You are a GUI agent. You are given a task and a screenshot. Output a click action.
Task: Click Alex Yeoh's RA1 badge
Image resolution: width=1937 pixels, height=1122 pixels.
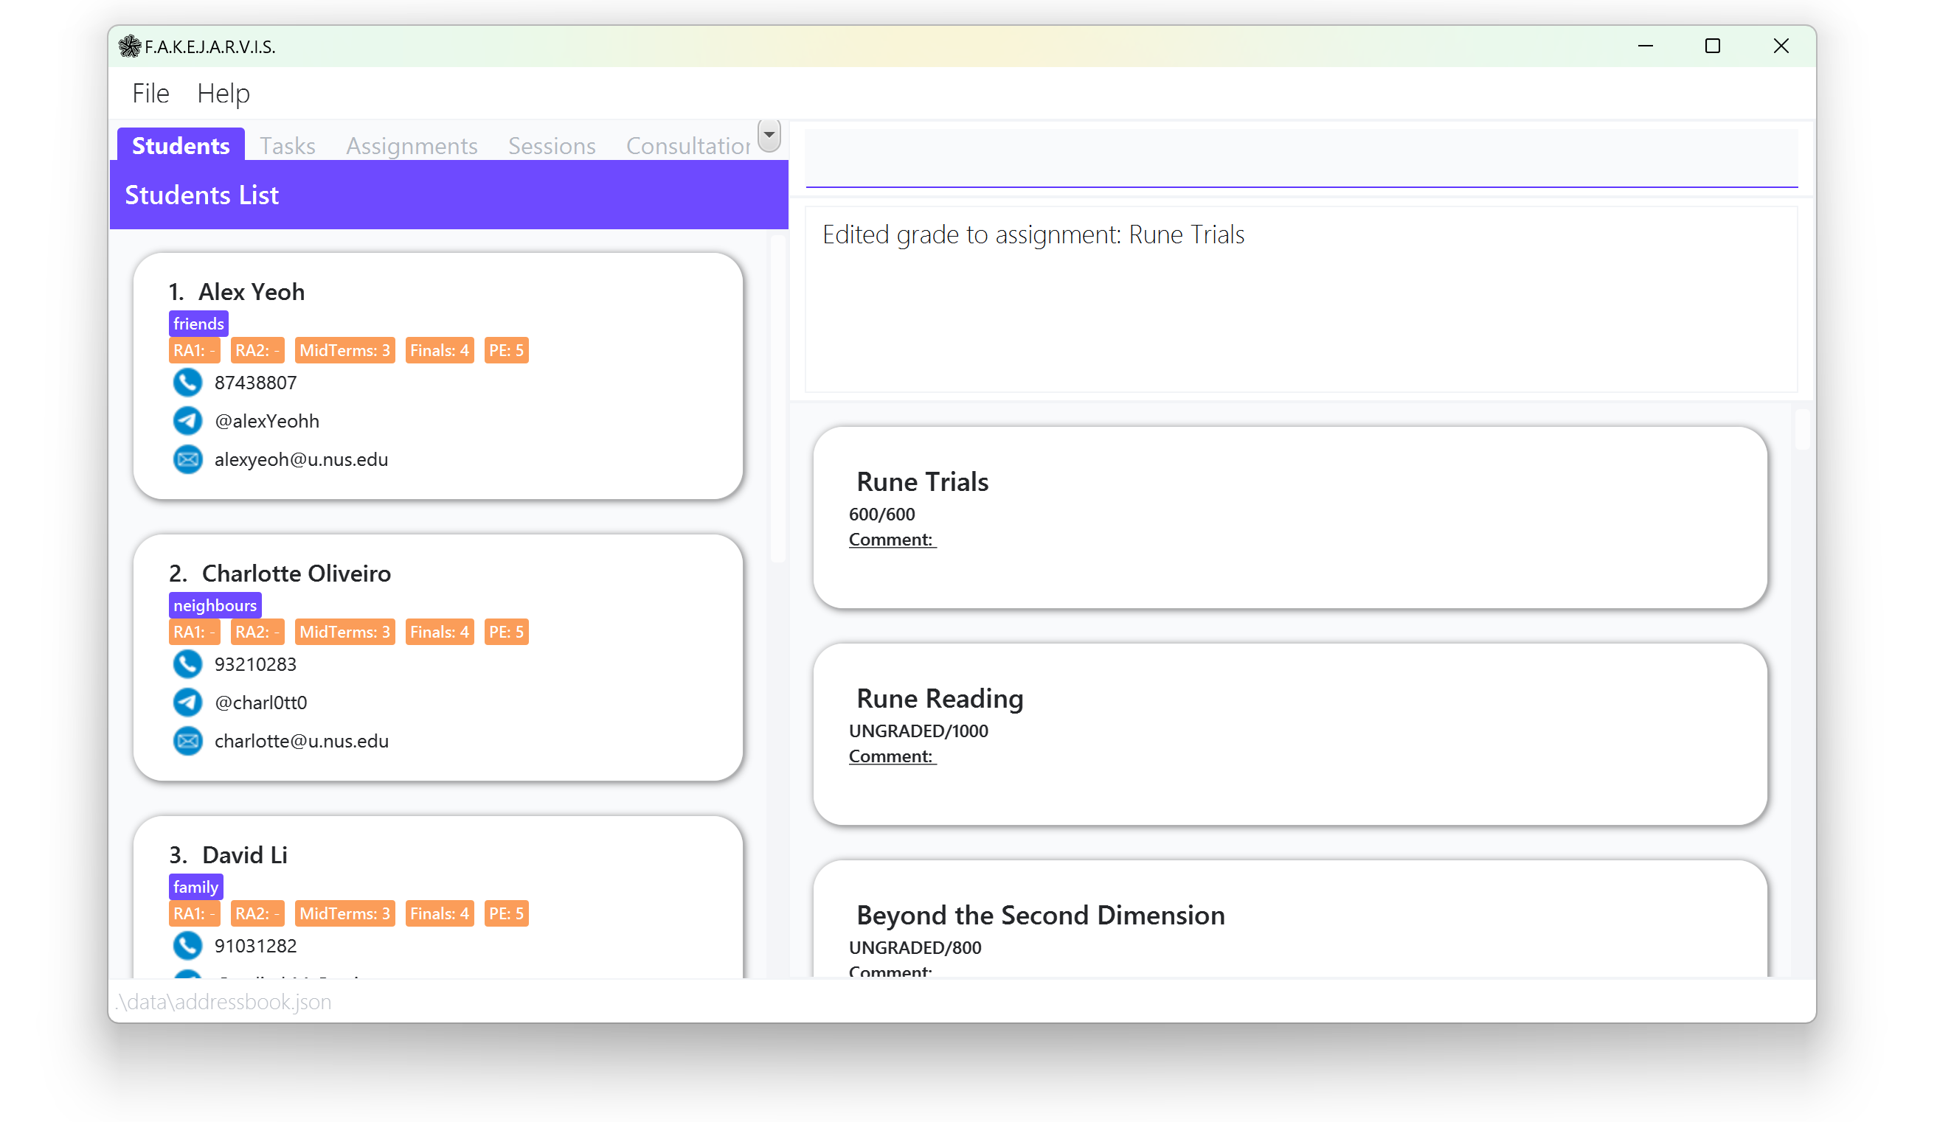(x=195, y=351)
